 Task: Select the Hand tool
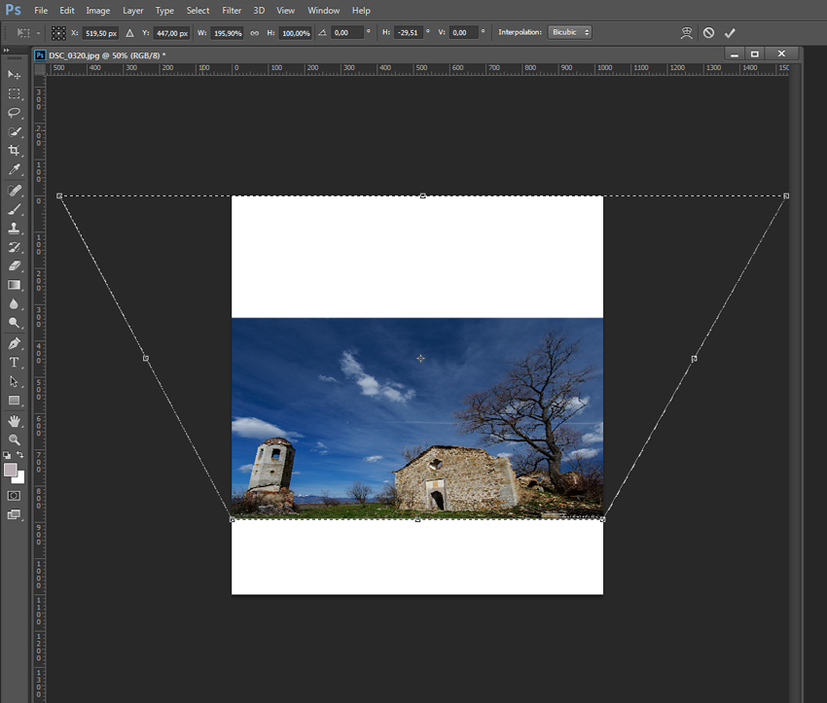[x=14, y=420]
